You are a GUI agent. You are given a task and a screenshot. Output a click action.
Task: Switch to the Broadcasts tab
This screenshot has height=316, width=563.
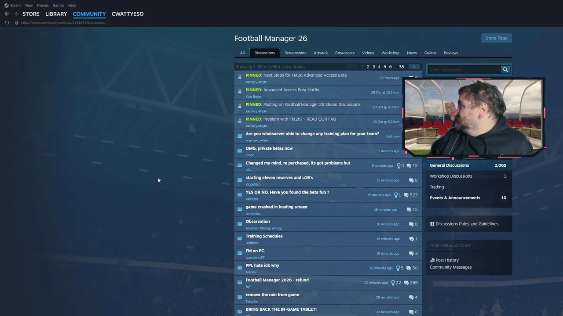coord(345,53)
